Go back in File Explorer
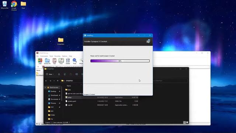236x133 pixels. click(46, 81)
